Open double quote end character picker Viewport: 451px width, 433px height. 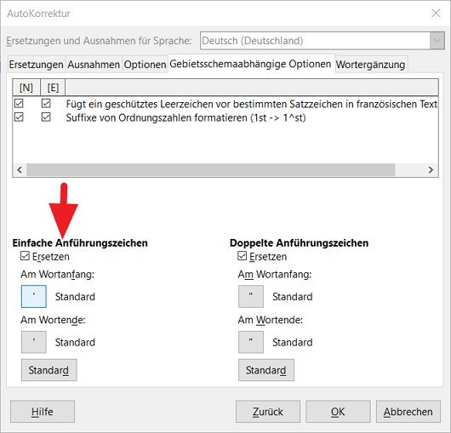[x=251, y=342]
